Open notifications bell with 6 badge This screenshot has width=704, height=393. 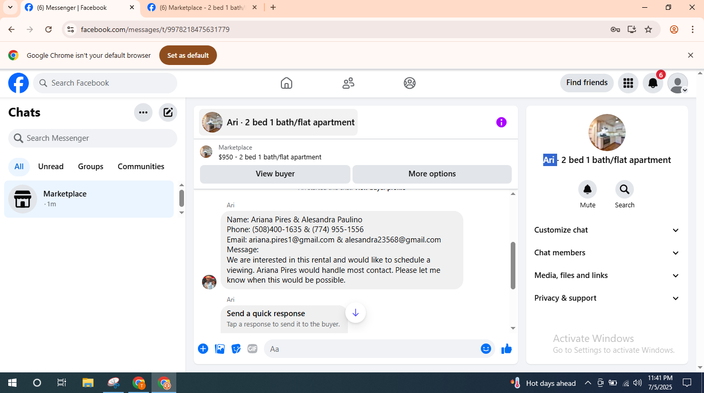(653, 83)
